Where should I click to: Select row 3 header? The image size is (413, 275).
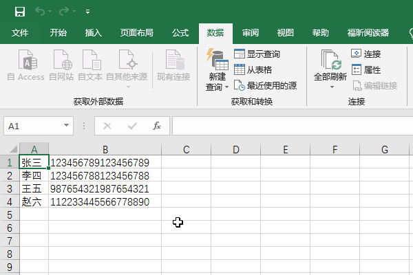(10, 188)
